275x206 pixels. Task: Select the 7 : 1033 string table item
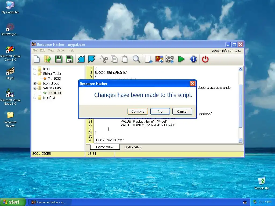[54, 79]
